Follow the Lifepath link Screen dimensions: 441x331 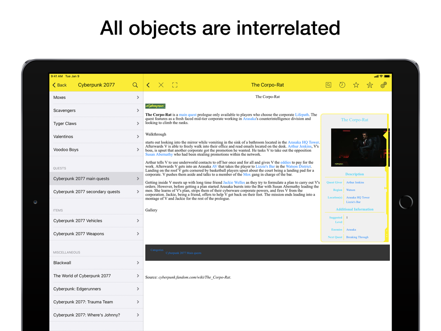[302, 115]
